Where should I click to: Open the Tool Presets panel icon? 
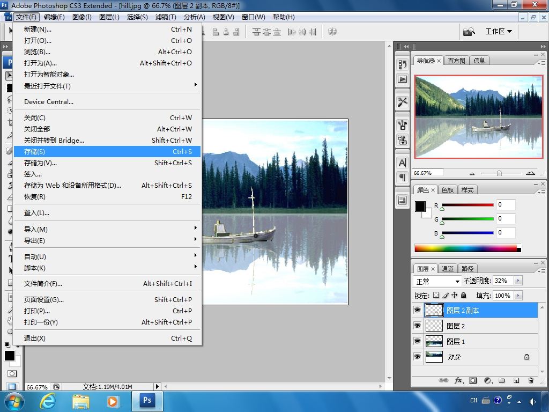(x=403, y=101)
